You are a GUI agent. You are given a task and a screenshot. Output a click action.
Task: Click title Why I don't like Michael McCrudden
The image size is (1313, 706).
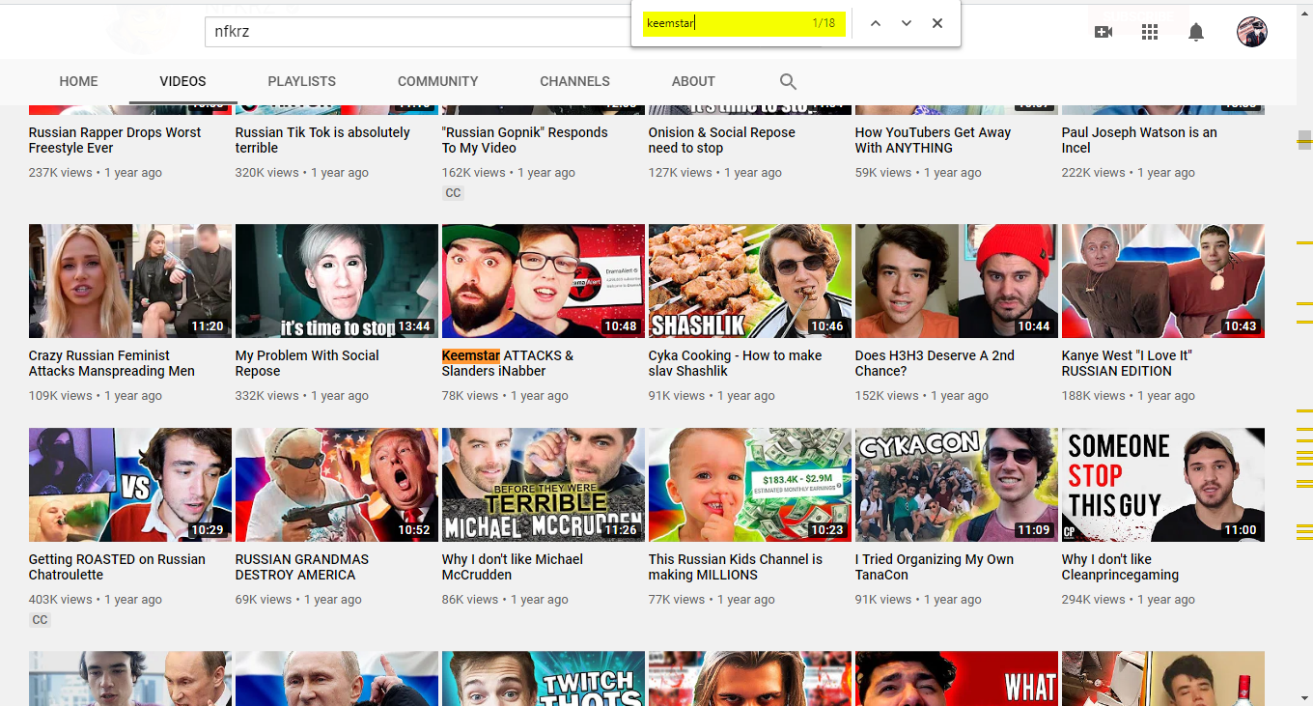tap(513, 567)
